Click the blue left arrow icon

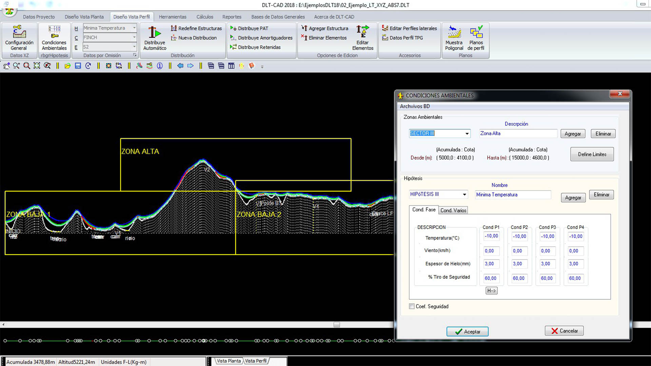point(180,66)
